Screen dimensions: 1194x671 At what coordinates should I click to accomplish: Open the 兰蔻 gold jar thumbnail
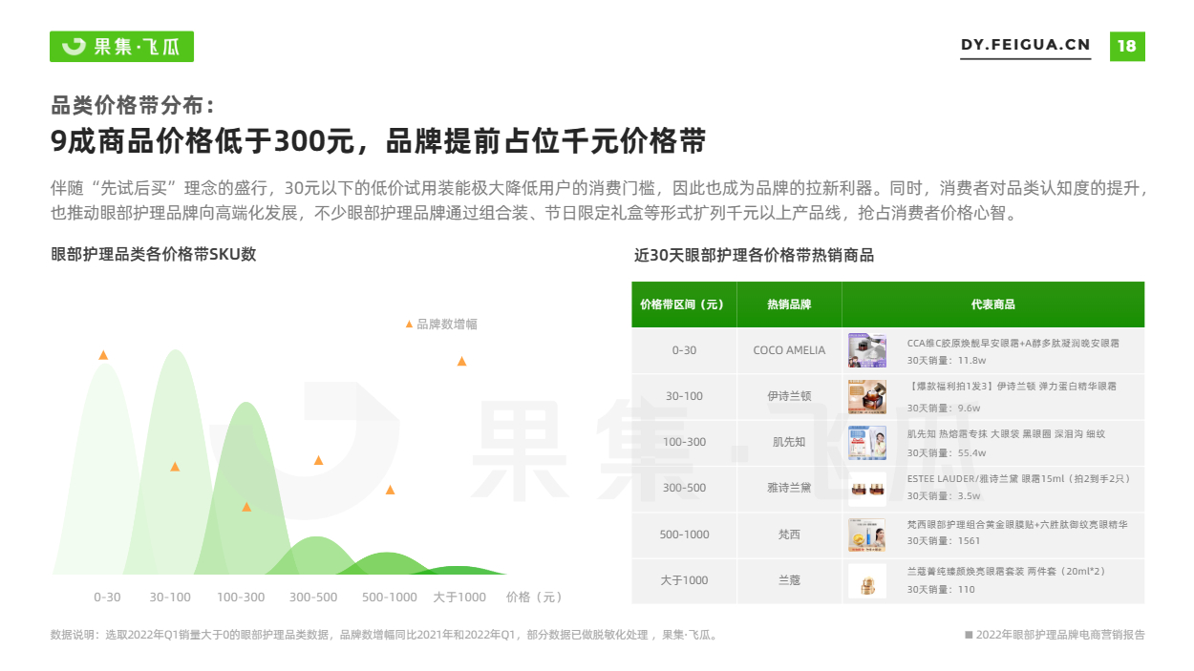(866, 581)
